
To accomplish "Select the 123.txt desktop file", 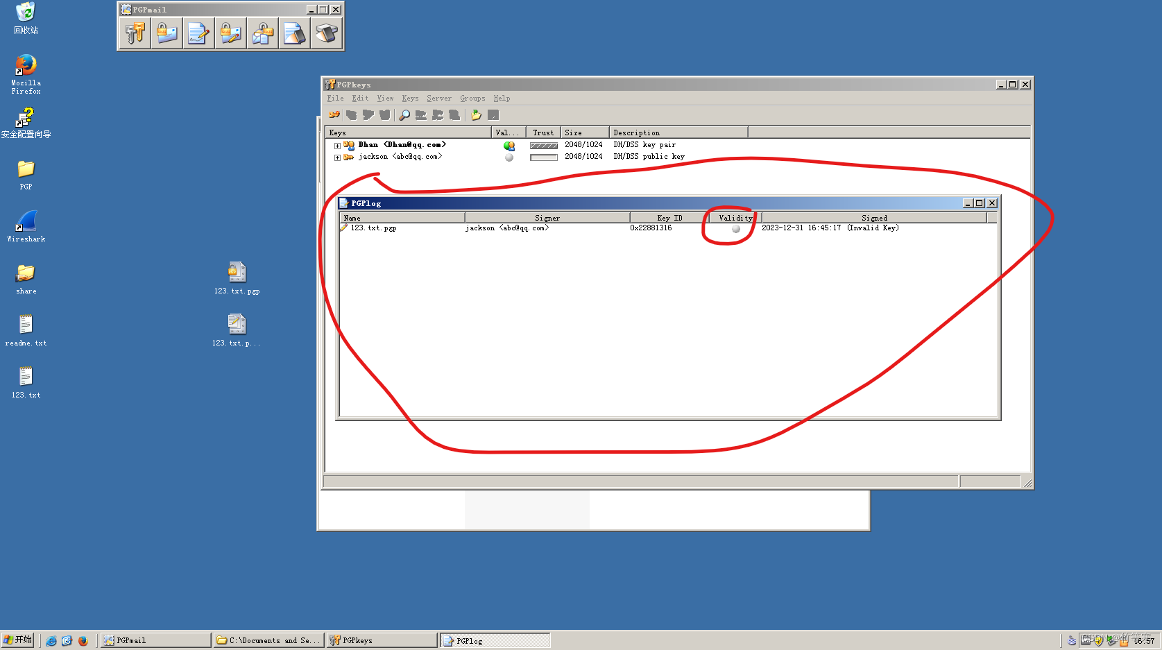I will (x=26, y=382).
